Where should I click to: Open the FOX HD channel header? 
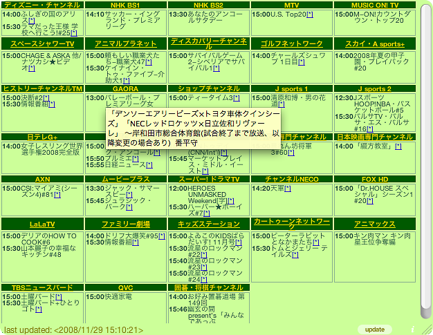374,179
